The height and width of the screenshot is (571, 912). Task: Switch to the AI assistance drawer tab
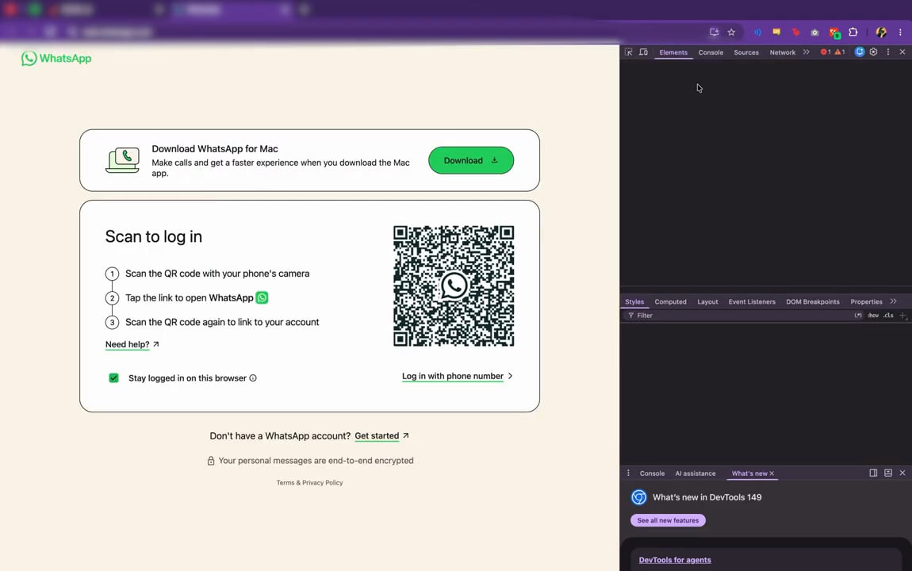695,473
